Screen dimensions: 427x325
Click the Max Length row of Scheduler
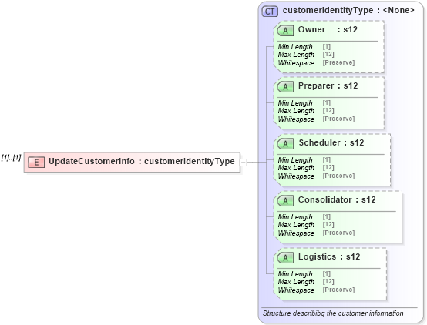tap(306, 168)
